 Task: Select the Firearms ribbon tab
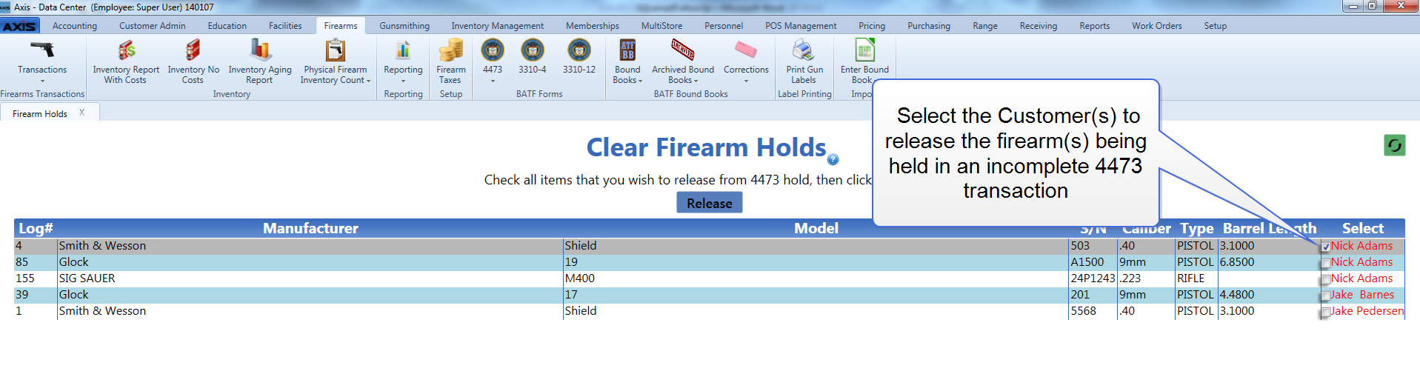(x=341, y=26)
